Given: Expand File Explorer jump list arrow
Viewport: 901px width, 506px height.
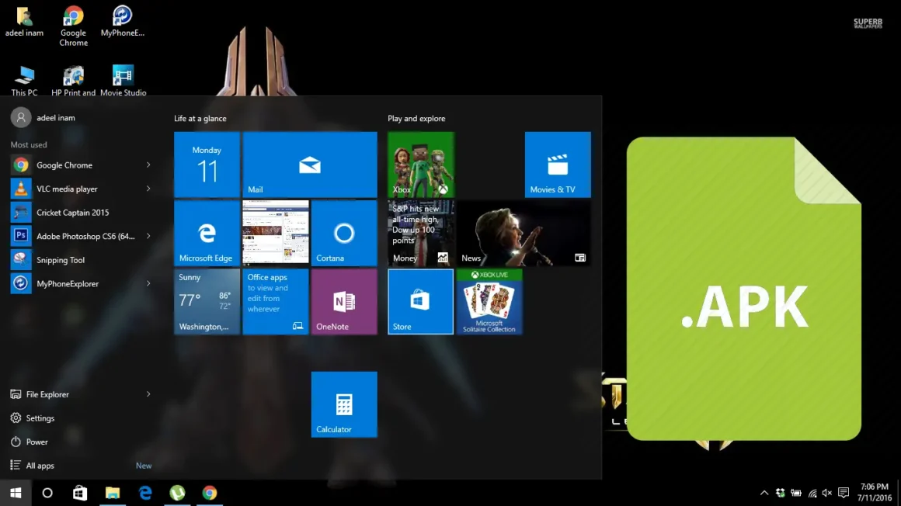Looking at the screenshot, I should pyautogui.click(x=148, y=394).
